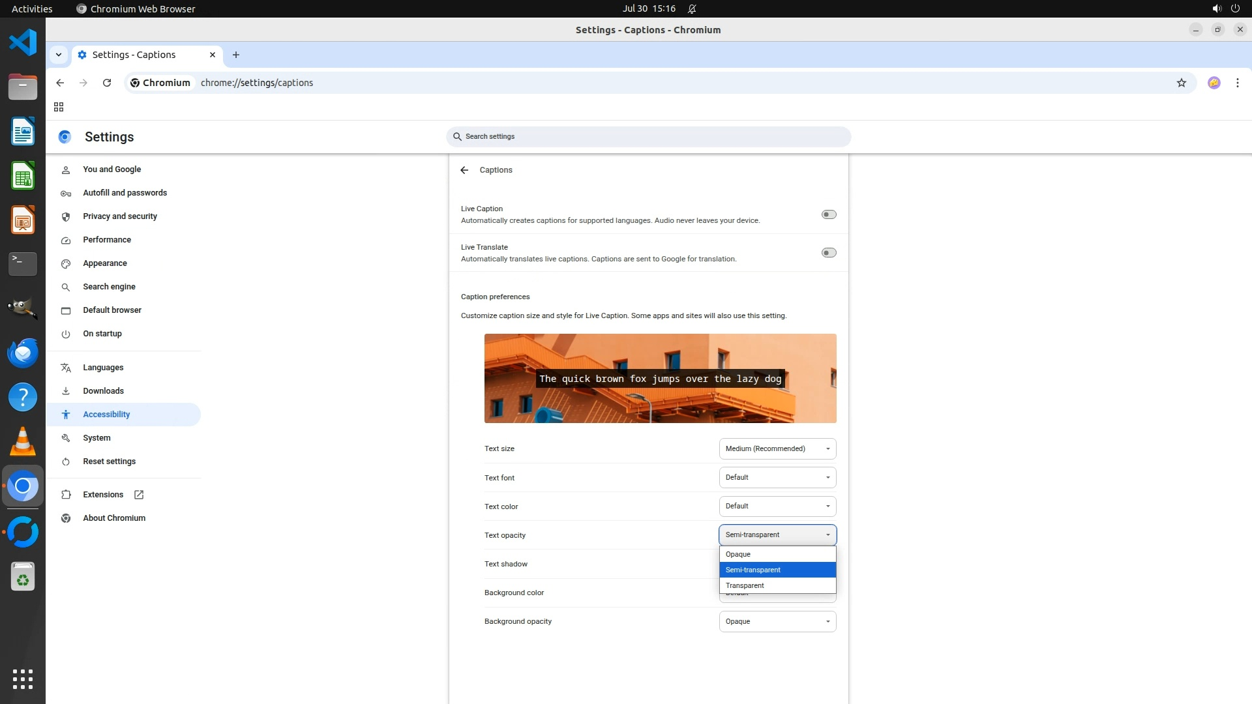The height and width of the screenshot is (704, 1252).
Task: Expand the Text size dropdown
Action: pos(777,448)
